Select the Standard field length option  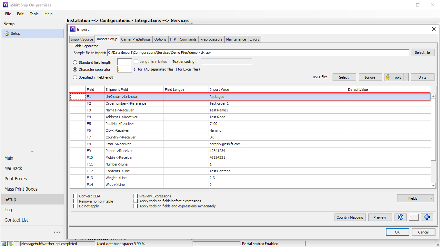(75, 62)
